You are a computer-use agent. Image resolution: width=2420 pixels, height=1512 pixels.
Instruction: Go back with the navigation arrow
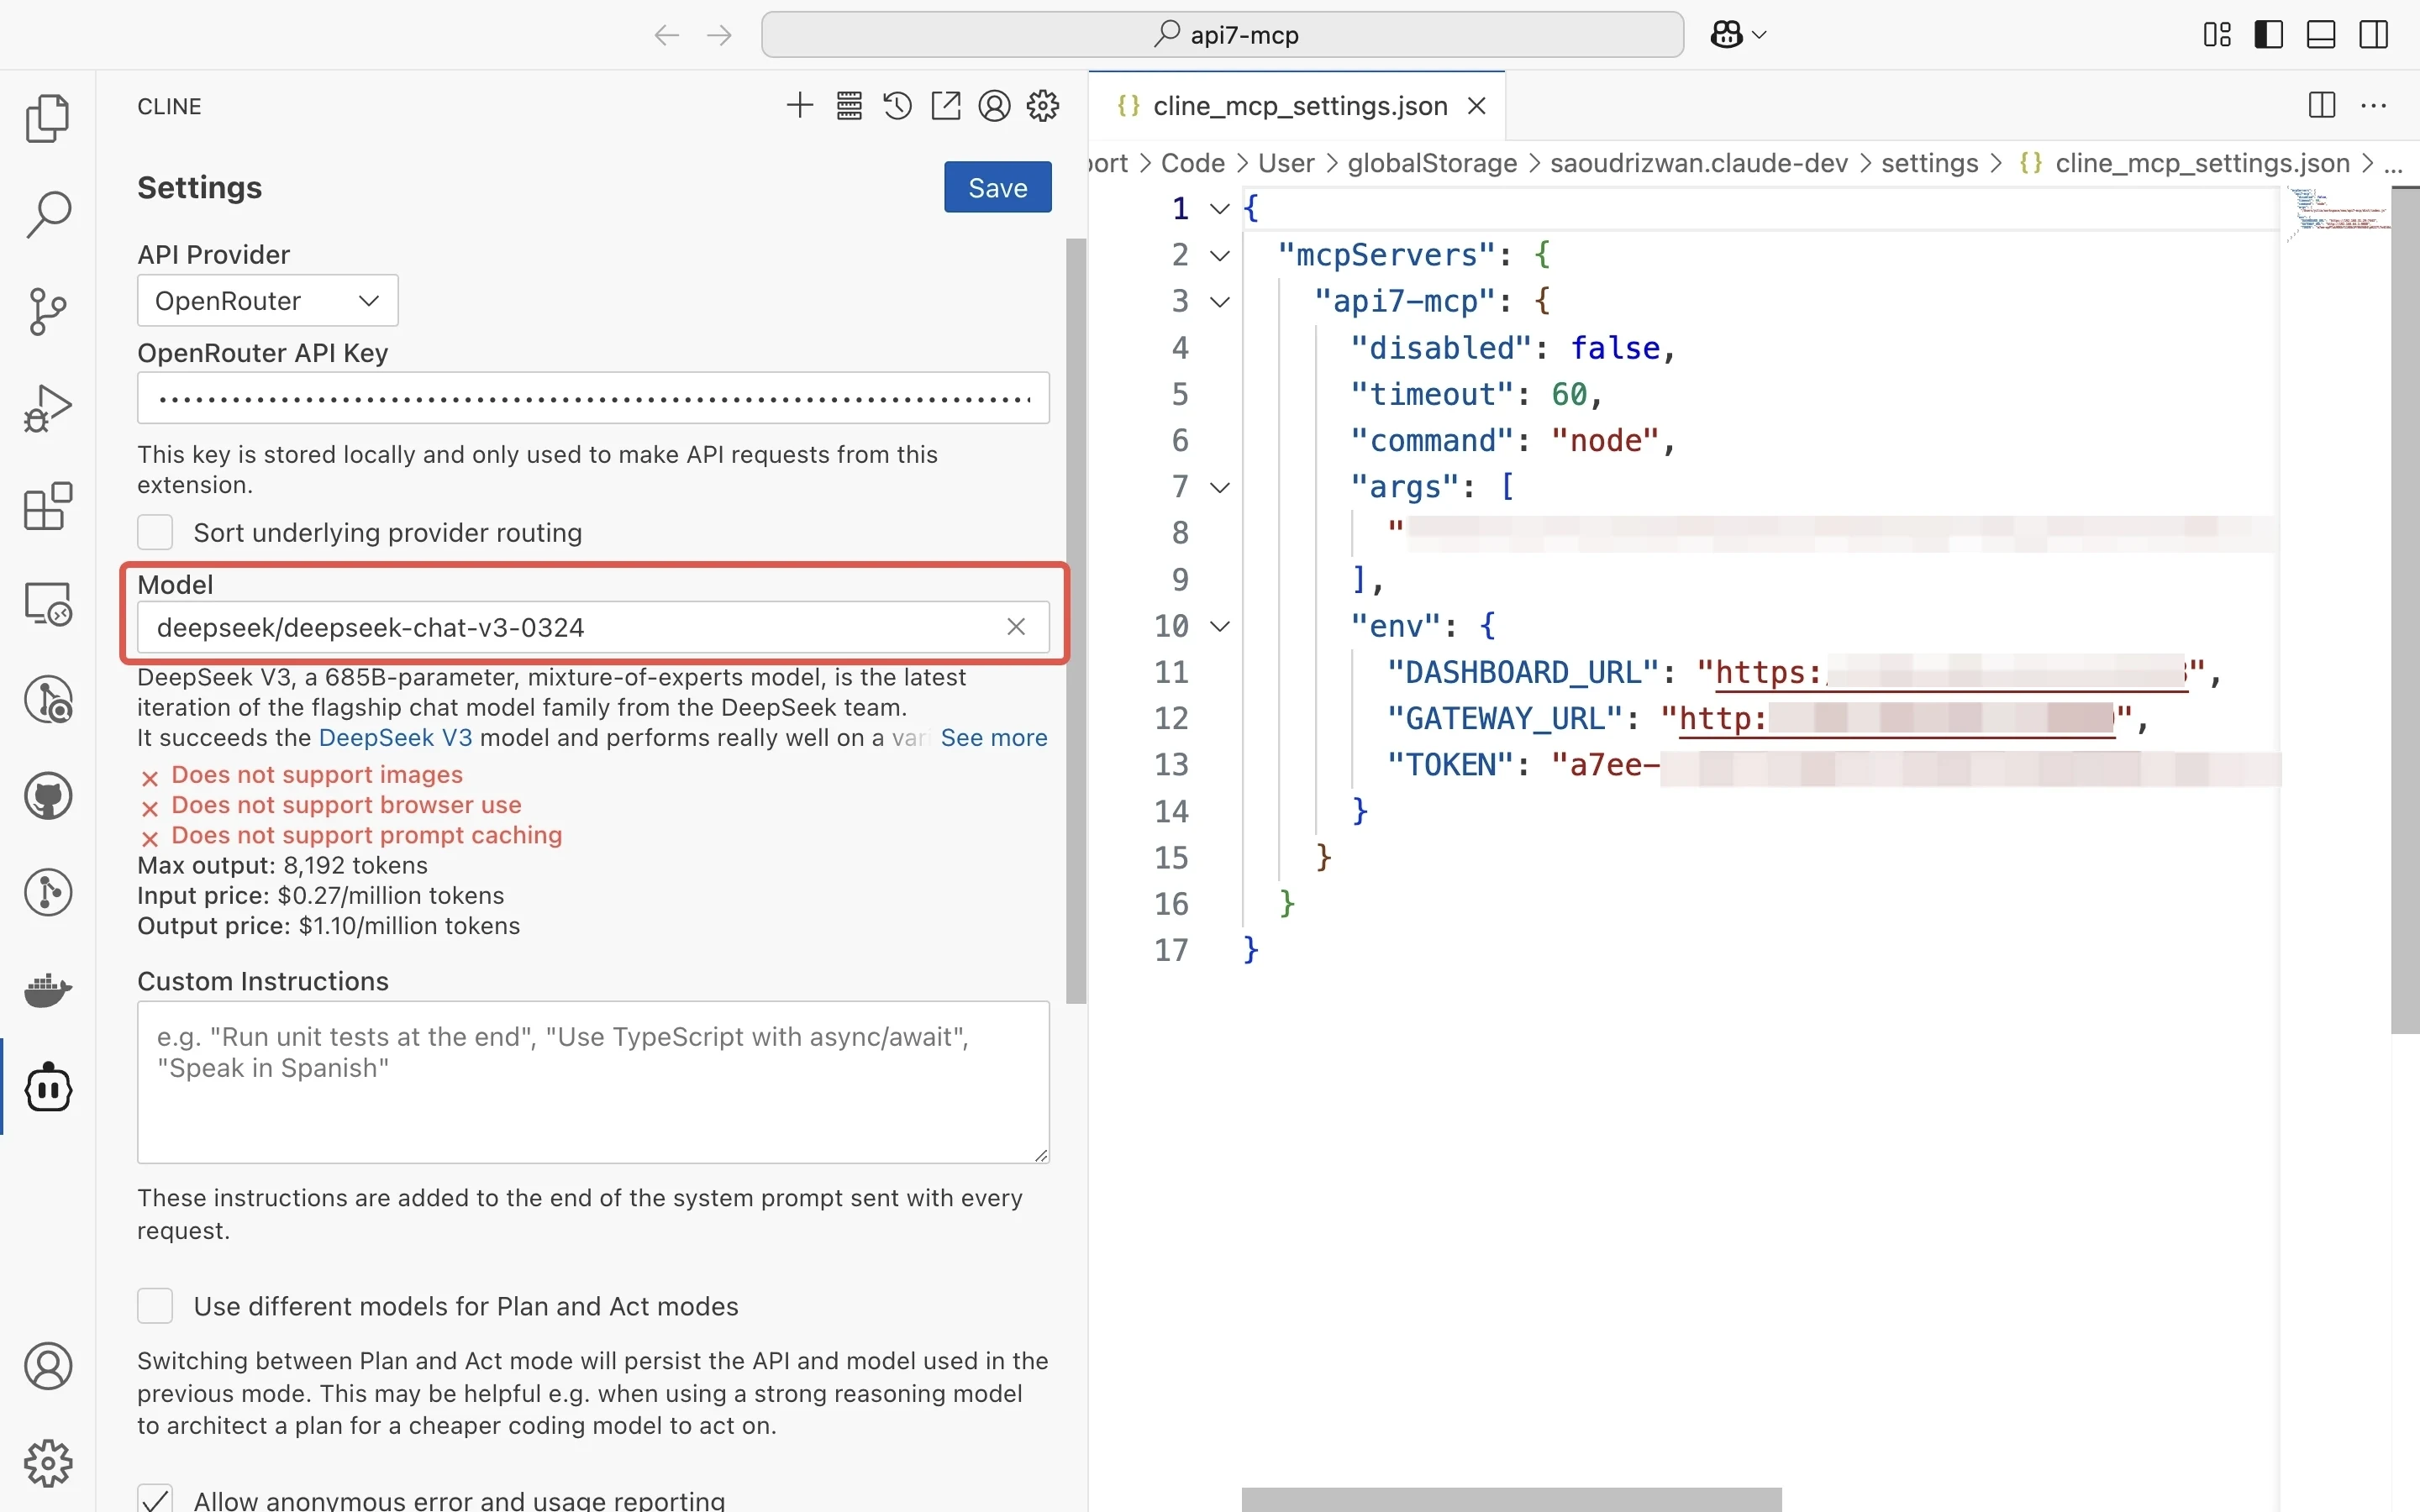pos(667,35)
